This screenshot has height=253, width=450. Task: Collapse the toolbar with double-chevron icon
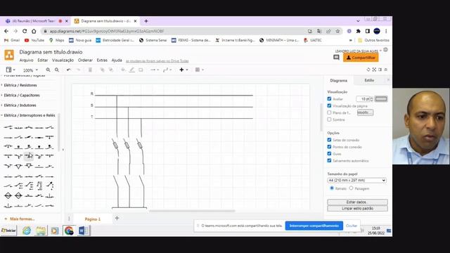pyautogui.click(x=386, y=70)
